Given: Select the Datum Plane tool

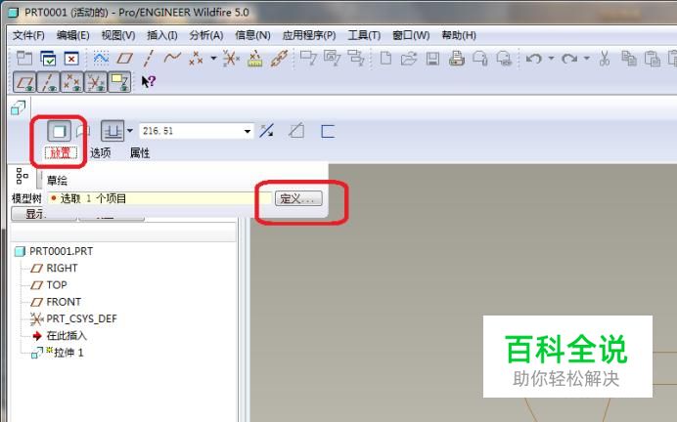Looking at the screenshot, I should point(125,58).
